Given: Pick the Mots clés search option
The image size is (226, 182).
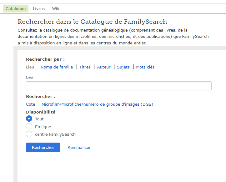Looking at the screenshot, I should coord(145,67).
